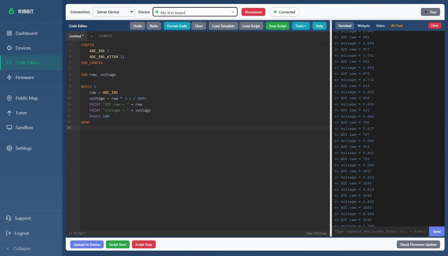Click the Sandbox monitor icon
Image resolution: width=448 pixels, height=256 pixels.
point(9,127)
